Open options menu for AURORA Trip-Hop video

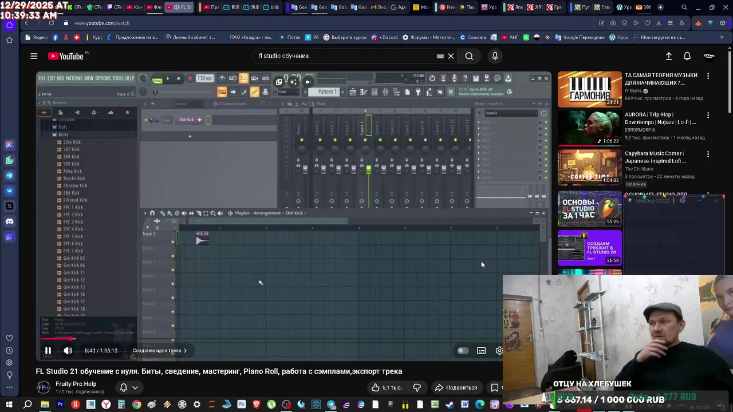[x=708, y=115]
